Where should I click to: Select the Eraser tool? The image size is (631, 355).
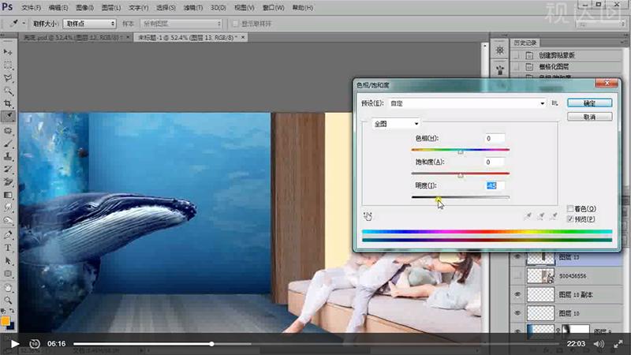pyautogui.click(x=8, y=182)
